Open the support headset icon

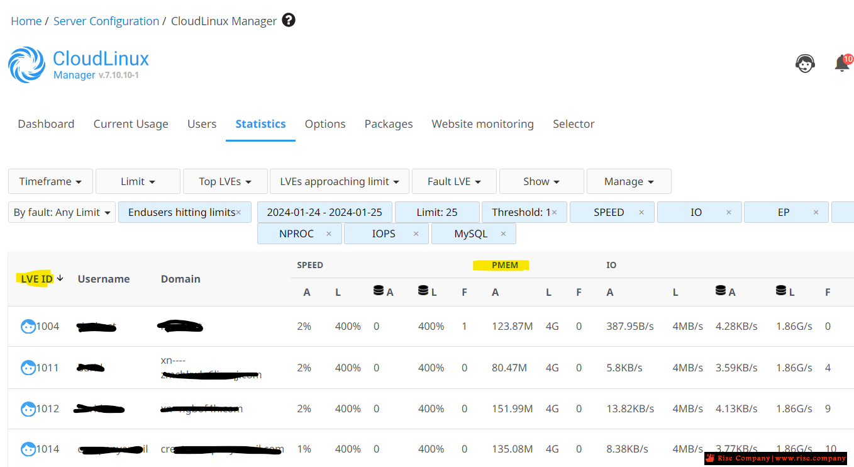(x=805, y=64)
